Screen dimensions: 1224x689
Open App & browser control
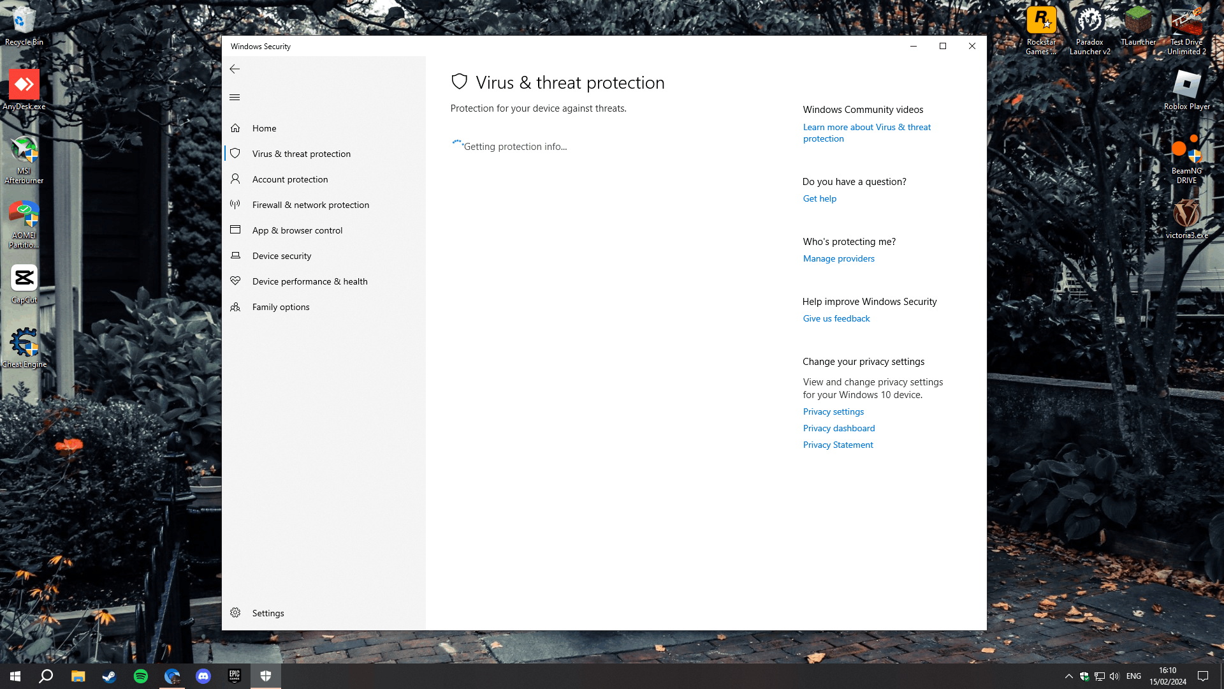tap(325, 230)
